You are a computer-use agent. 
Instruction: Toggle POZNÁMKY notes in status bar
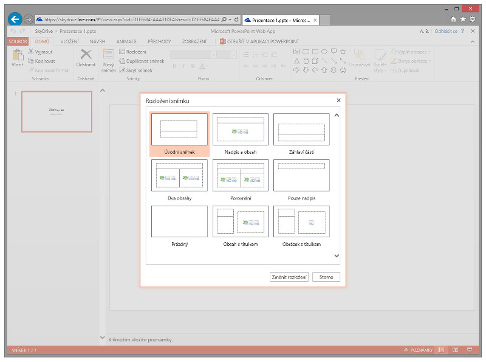click(418, 350)
